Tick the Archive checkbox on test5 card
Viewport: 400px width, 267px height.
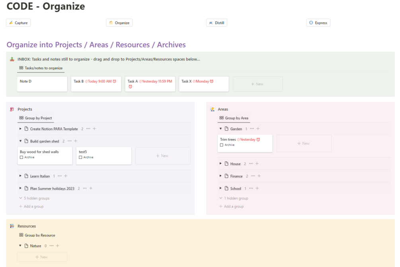80,157
